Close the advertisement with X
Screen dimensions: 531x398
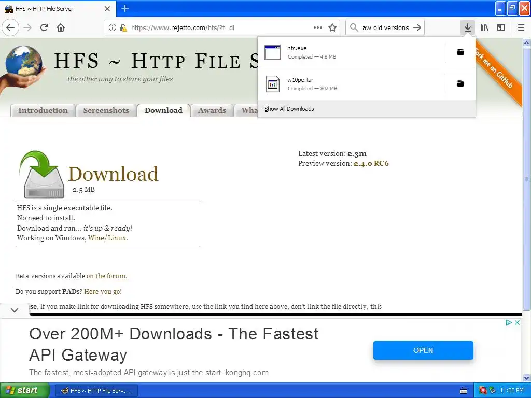(517, 322)
